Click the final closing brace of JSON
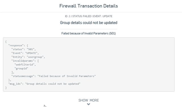This screenshot has height=107, width=182. [6, 88]
